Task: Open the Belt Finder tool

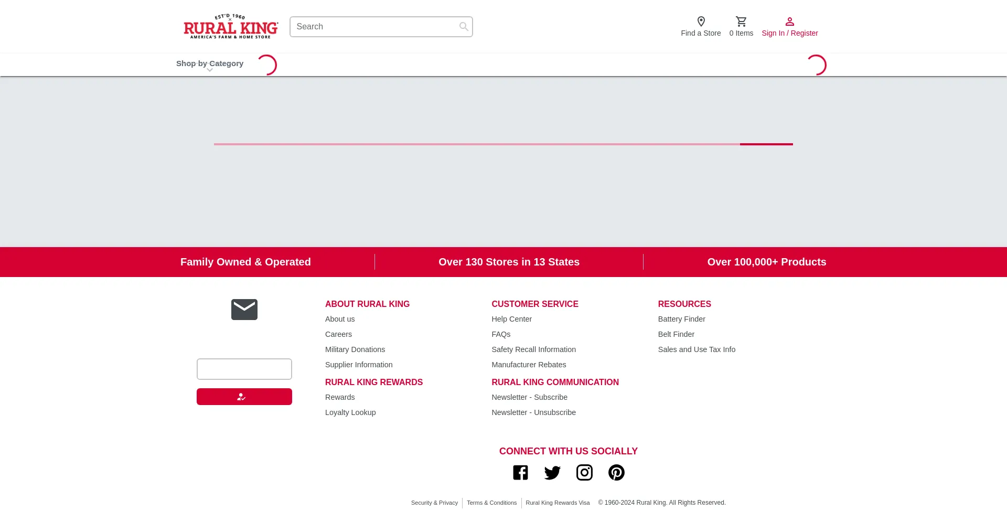Action: pos(676,334)
